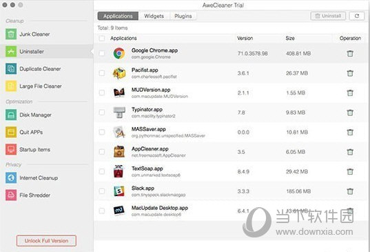
Task: Click the Uninstall button
Action: 328,16
